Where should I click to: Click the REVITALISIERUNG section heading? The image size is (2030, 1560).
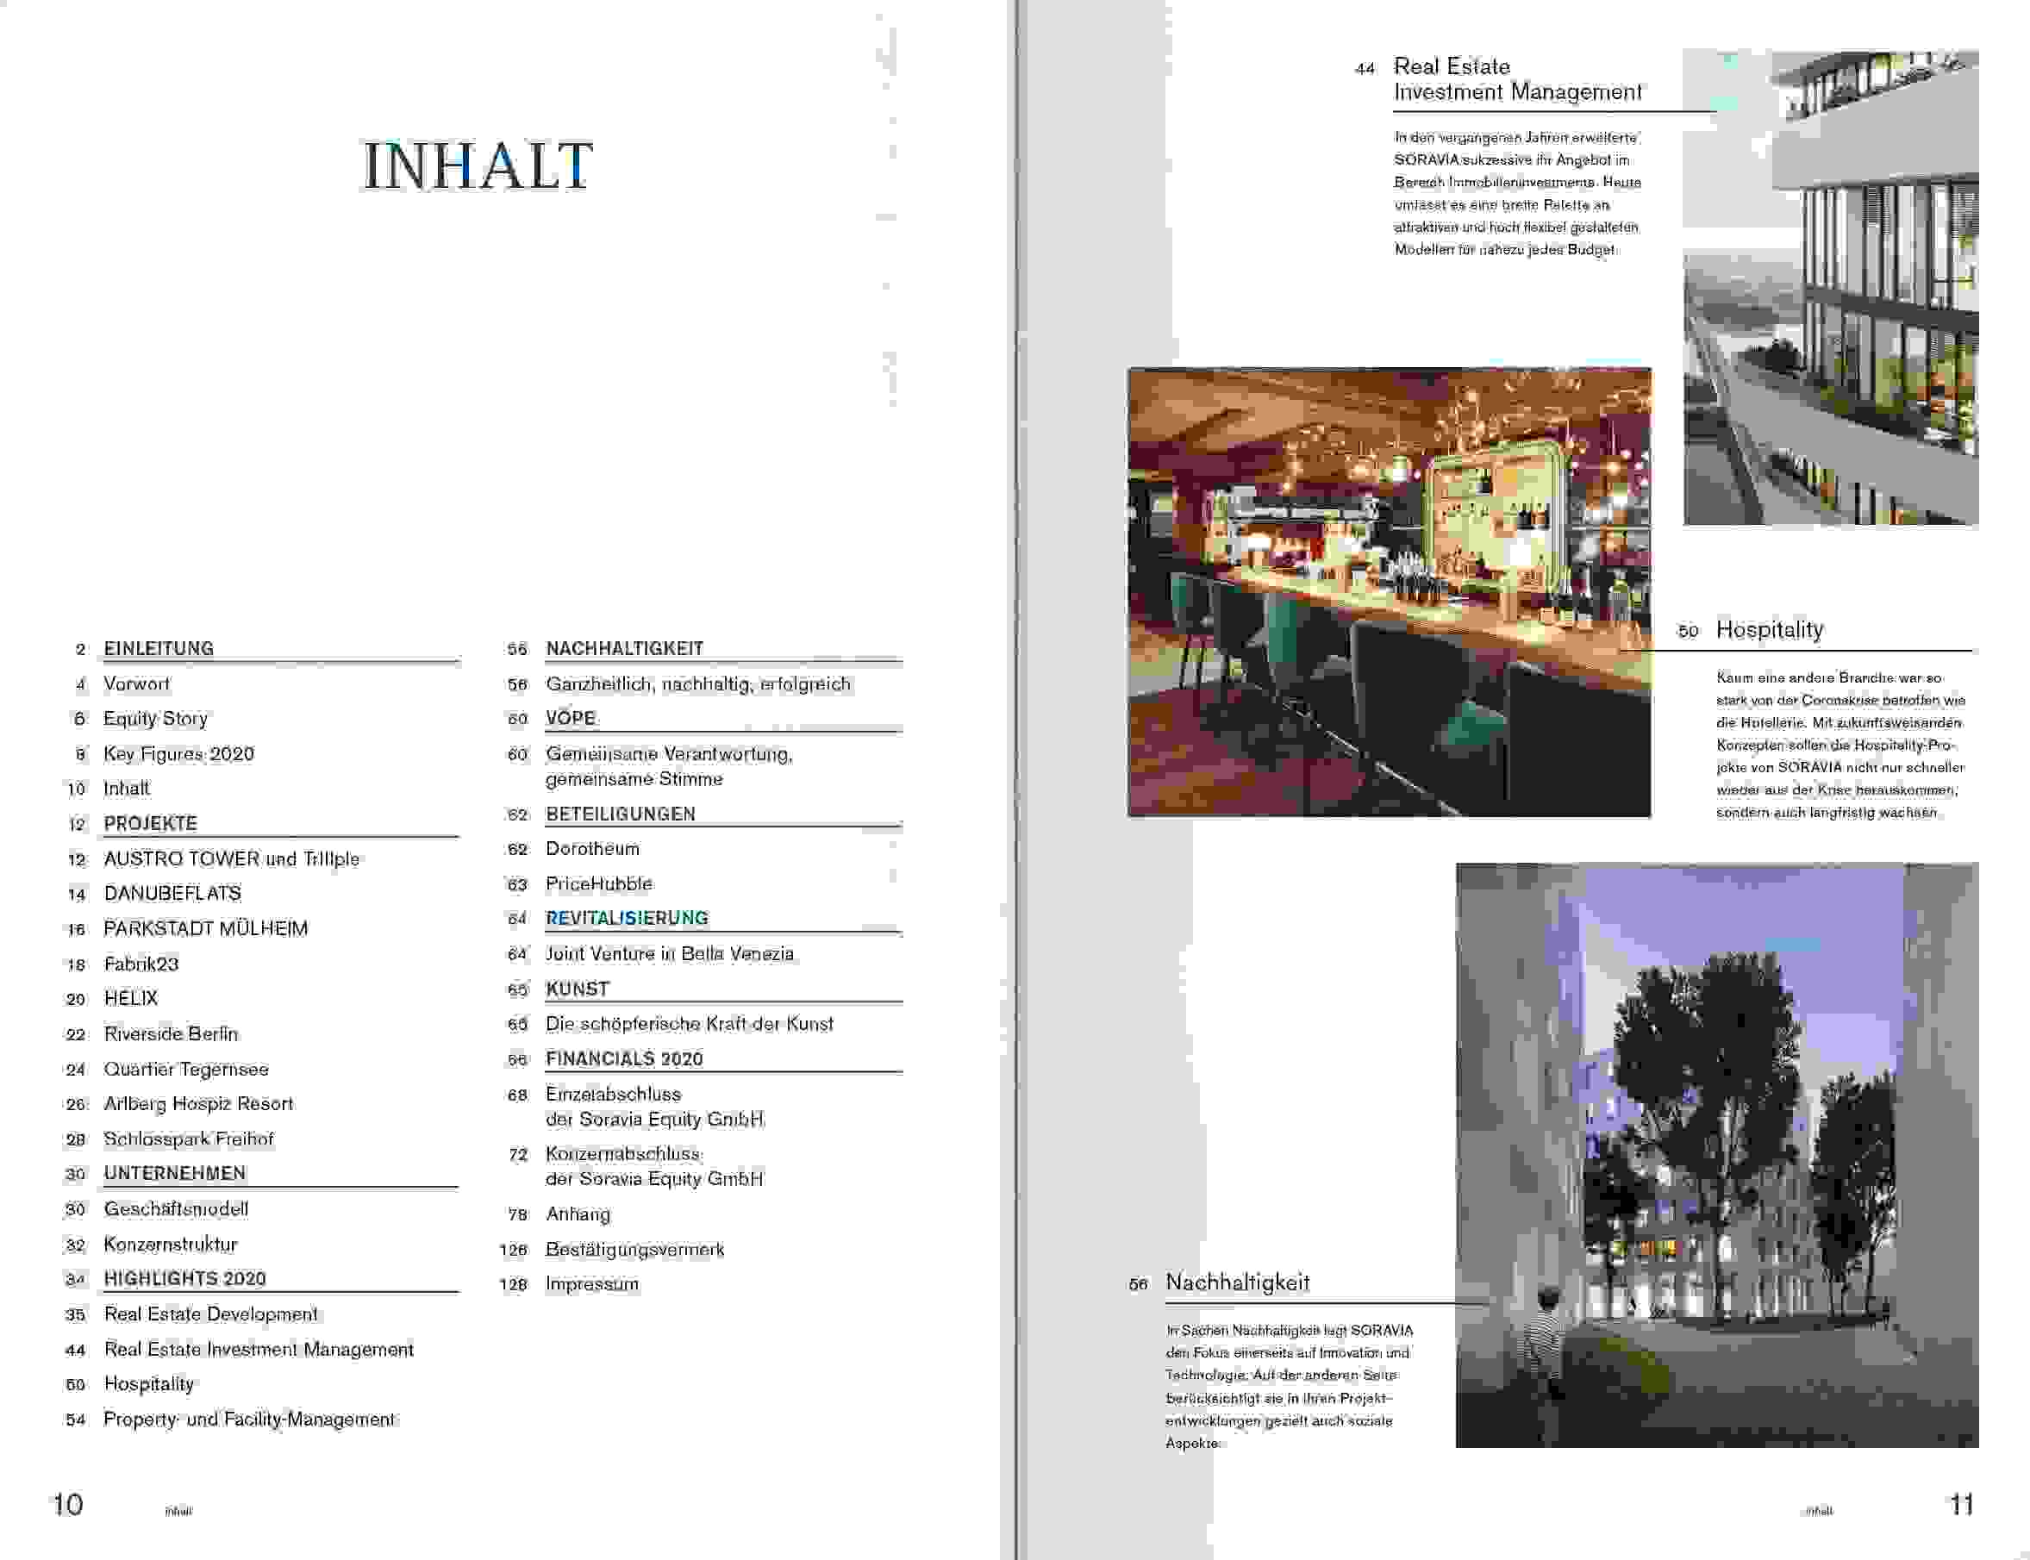(x=627, y=919)
